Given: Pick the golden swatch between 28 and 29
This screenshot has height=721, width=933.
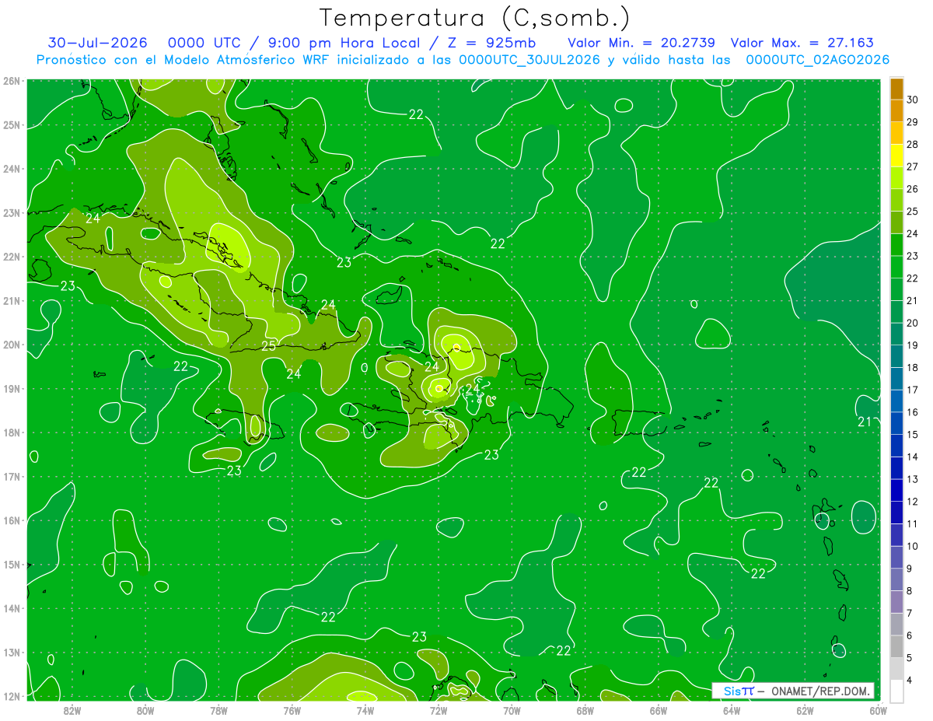Looking at the screenshot, I should pyautogui.click(x=896, y=133).
